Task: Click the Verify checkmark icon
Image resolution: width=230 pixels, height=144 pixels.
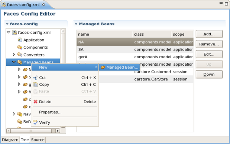Action: click(35, 122)
